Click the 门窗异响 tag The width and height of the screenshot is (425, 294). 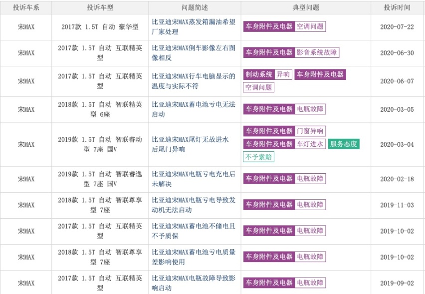310,131
